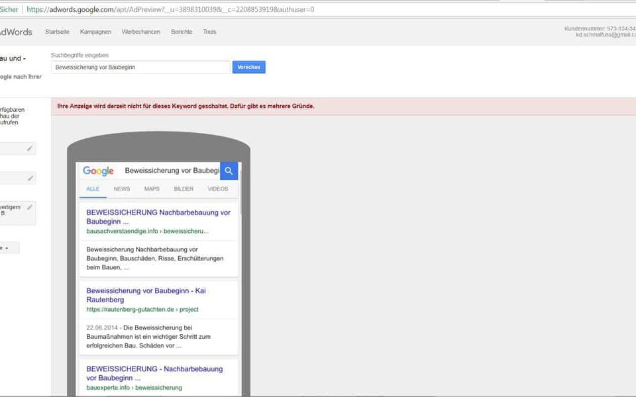Open 'Beweissicherung vor Baubeginn - Kai Rautenberg' result
Viewport: 636px width, 397px height.
pyautogui.click(x=146, y=295)
